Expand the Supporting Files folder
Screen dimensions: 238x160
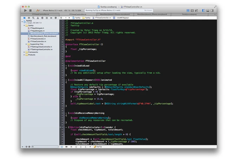pos(26,44)
